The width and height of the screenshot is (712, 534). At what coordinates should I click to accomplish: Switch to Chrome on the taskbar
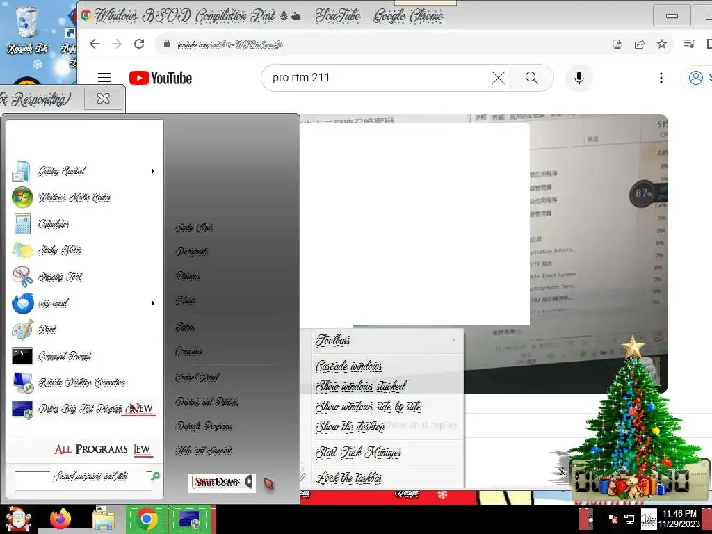click(x=146, y=519)
